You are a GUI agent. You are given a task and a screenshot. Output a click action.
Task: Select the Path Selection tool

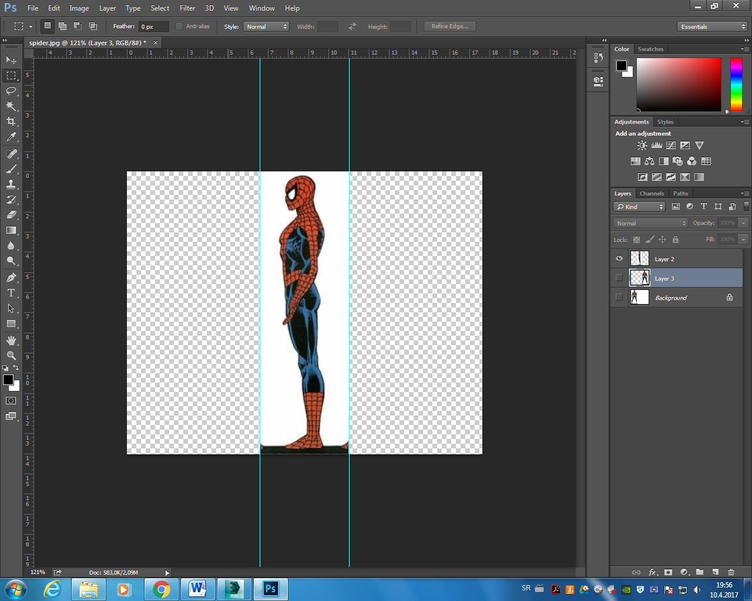click(11, 308)
